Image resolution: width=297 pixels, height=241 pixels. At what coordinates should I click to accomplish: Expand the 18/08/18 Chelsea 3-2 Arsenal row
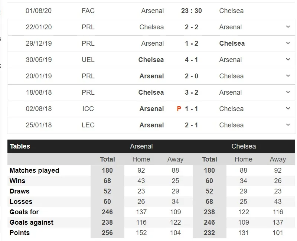(288, 92)
